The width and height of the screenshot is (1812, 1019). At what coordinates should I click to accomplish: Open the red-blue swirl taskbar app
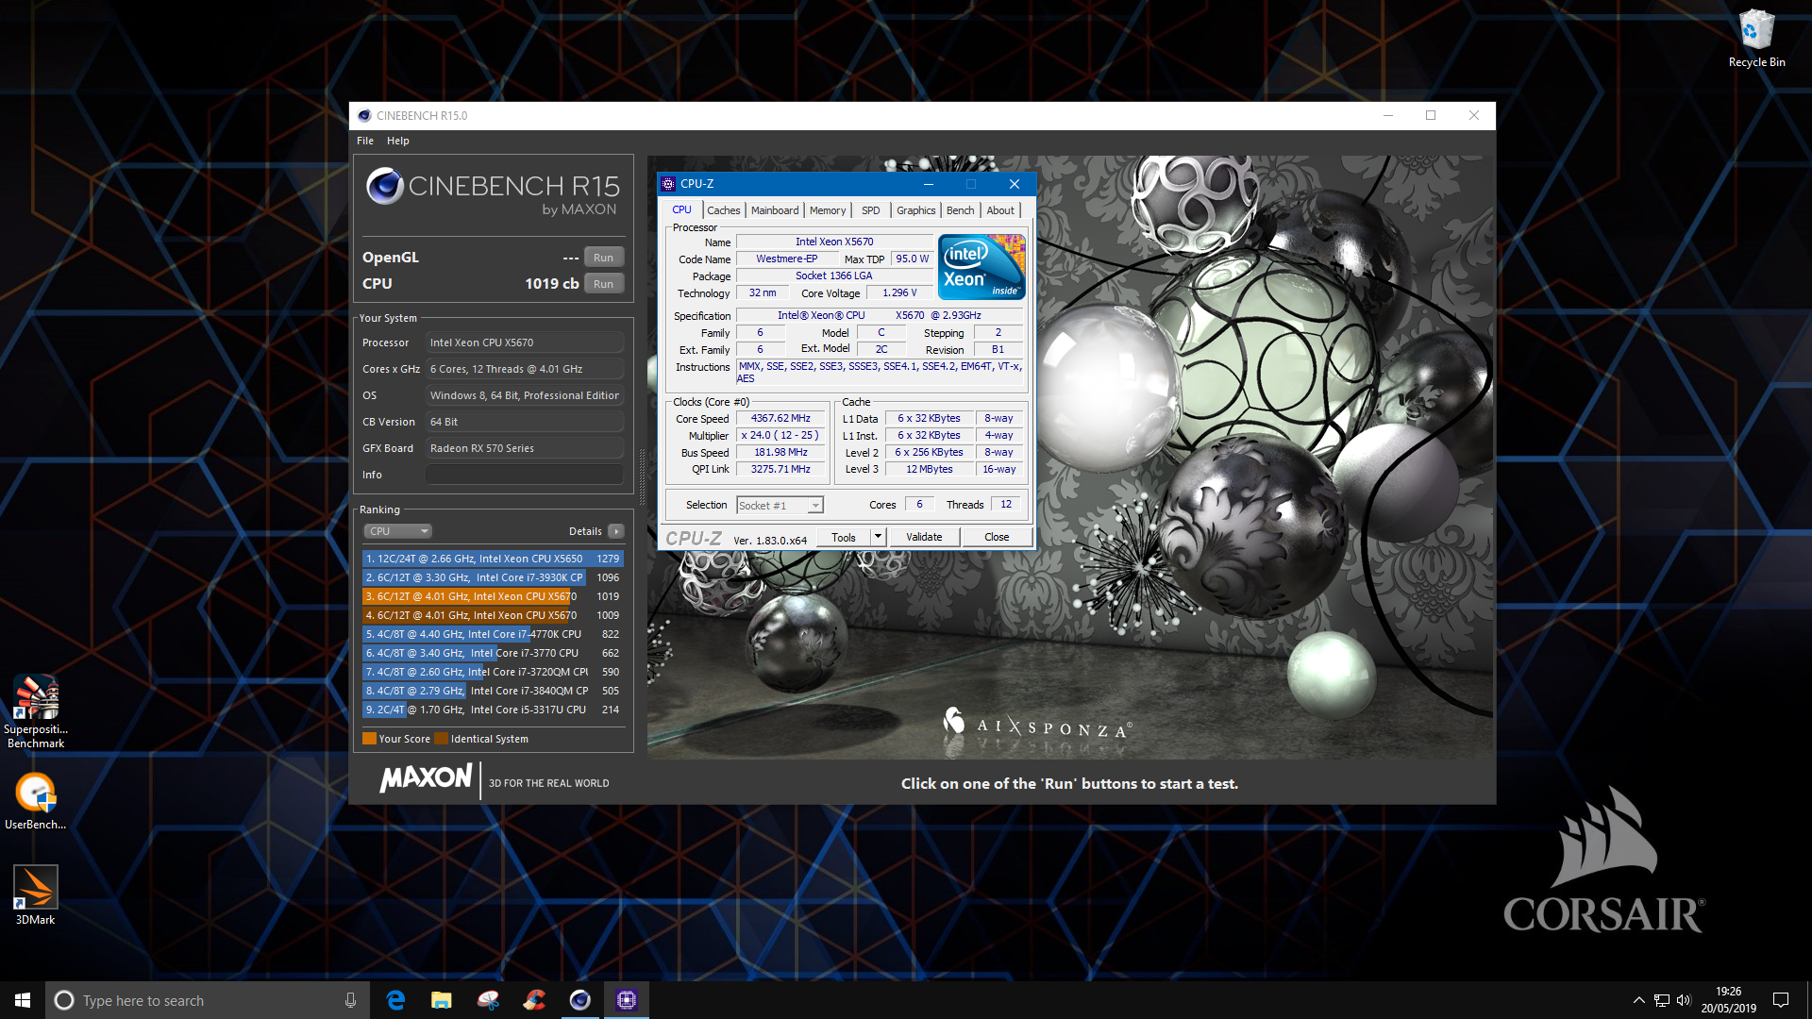click(x=534, y=1000)
